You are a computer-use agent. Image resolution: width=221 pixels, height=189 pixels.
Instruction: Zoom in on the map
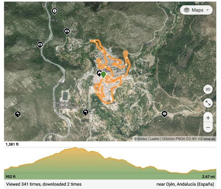[x=208, y=118]
